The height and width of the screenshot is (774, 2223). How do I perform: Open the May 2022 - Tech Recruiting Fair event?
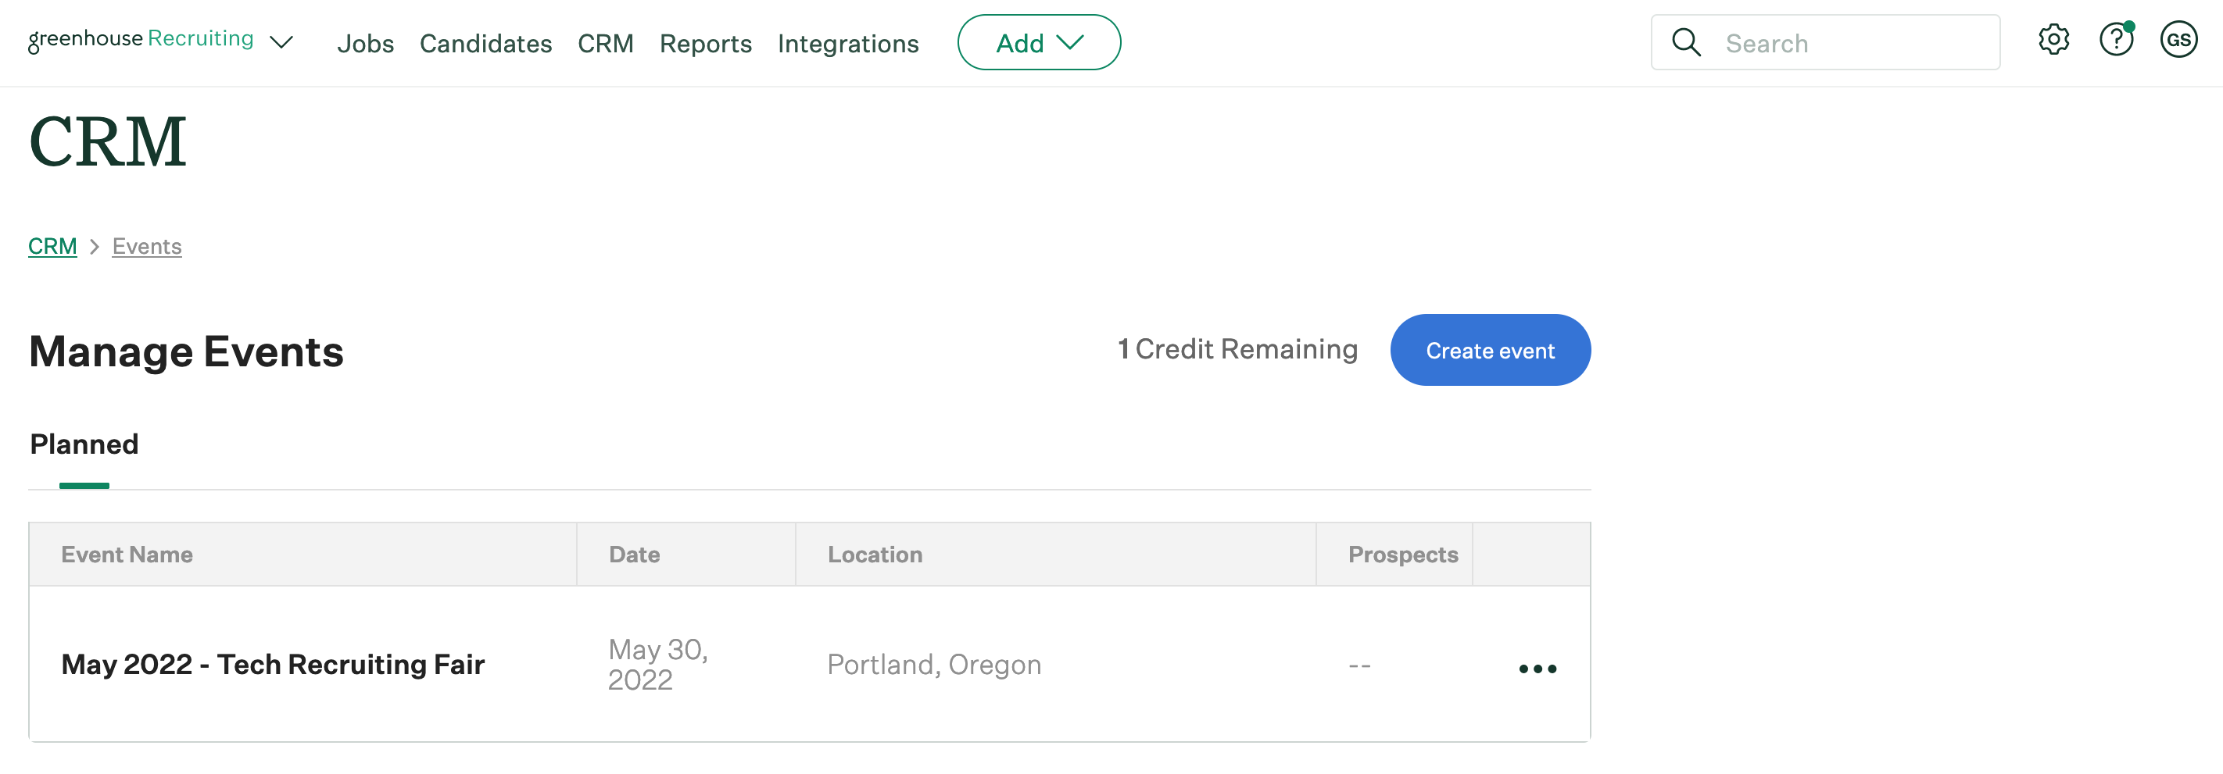tap(273, 664)
